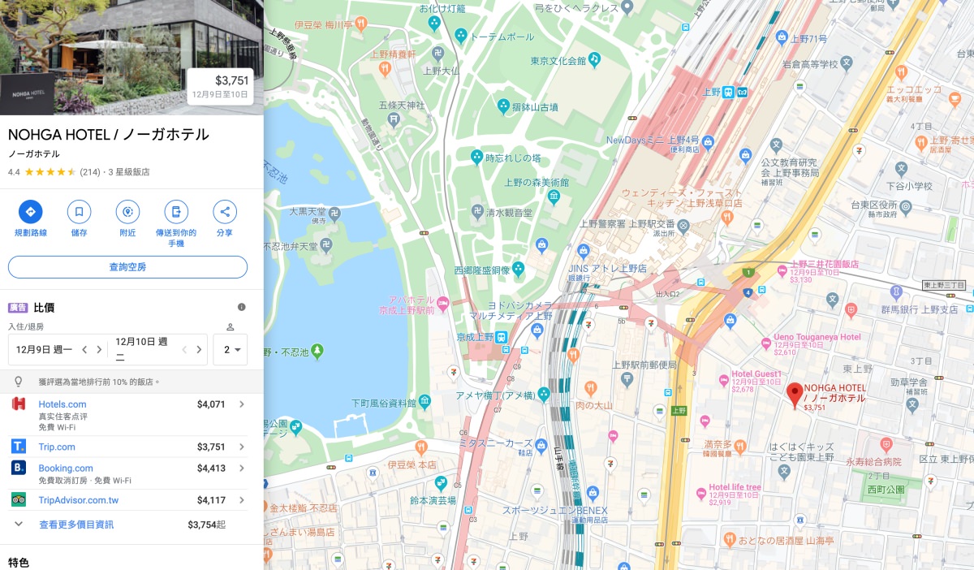The image size is (974, 570).
Task: Select the NOHGA HOTEL red map pin
Action: click(795, 394)
